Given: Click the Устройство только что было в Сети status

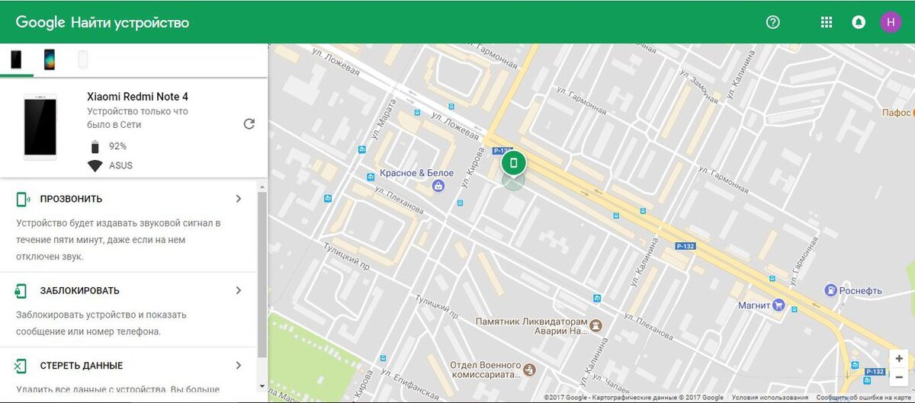Looking at the screenshot, I should click(137, 118).
